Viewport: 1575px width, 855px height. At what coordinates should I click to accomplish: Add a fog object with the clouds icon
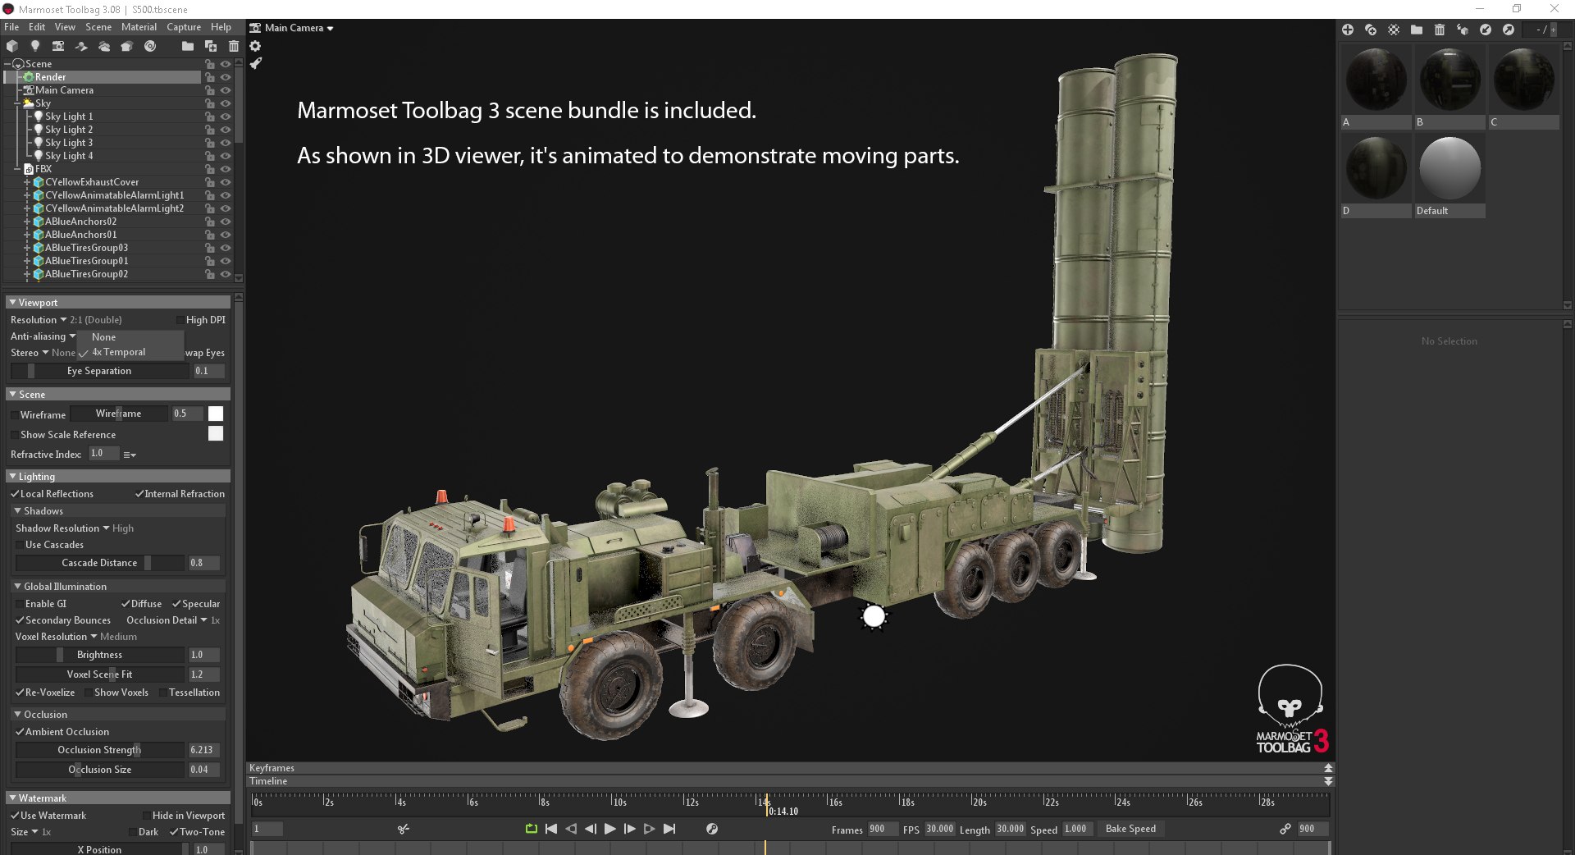point(103,46)
